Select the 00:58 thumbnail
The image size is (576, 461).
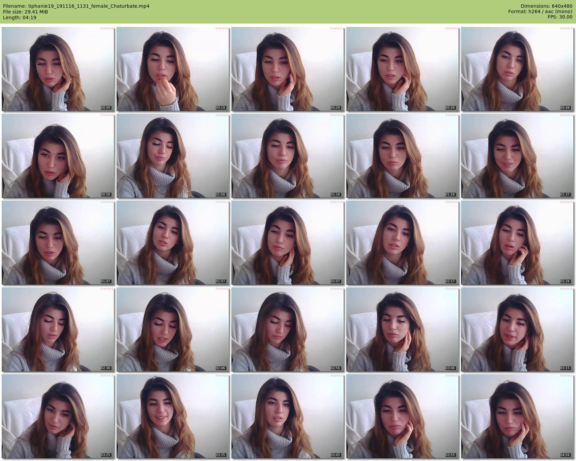(x=58, y=156)
